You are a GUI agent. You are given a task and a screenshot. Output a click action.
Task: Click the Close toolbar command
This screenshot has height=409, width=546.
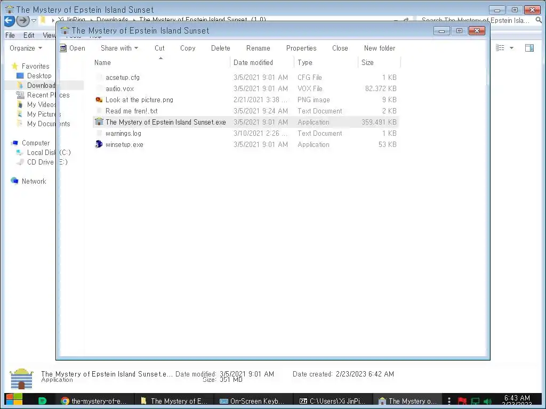click(340, 48)
